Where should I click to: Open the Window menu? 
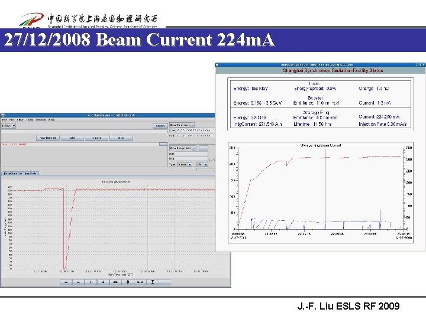[41, 119]
